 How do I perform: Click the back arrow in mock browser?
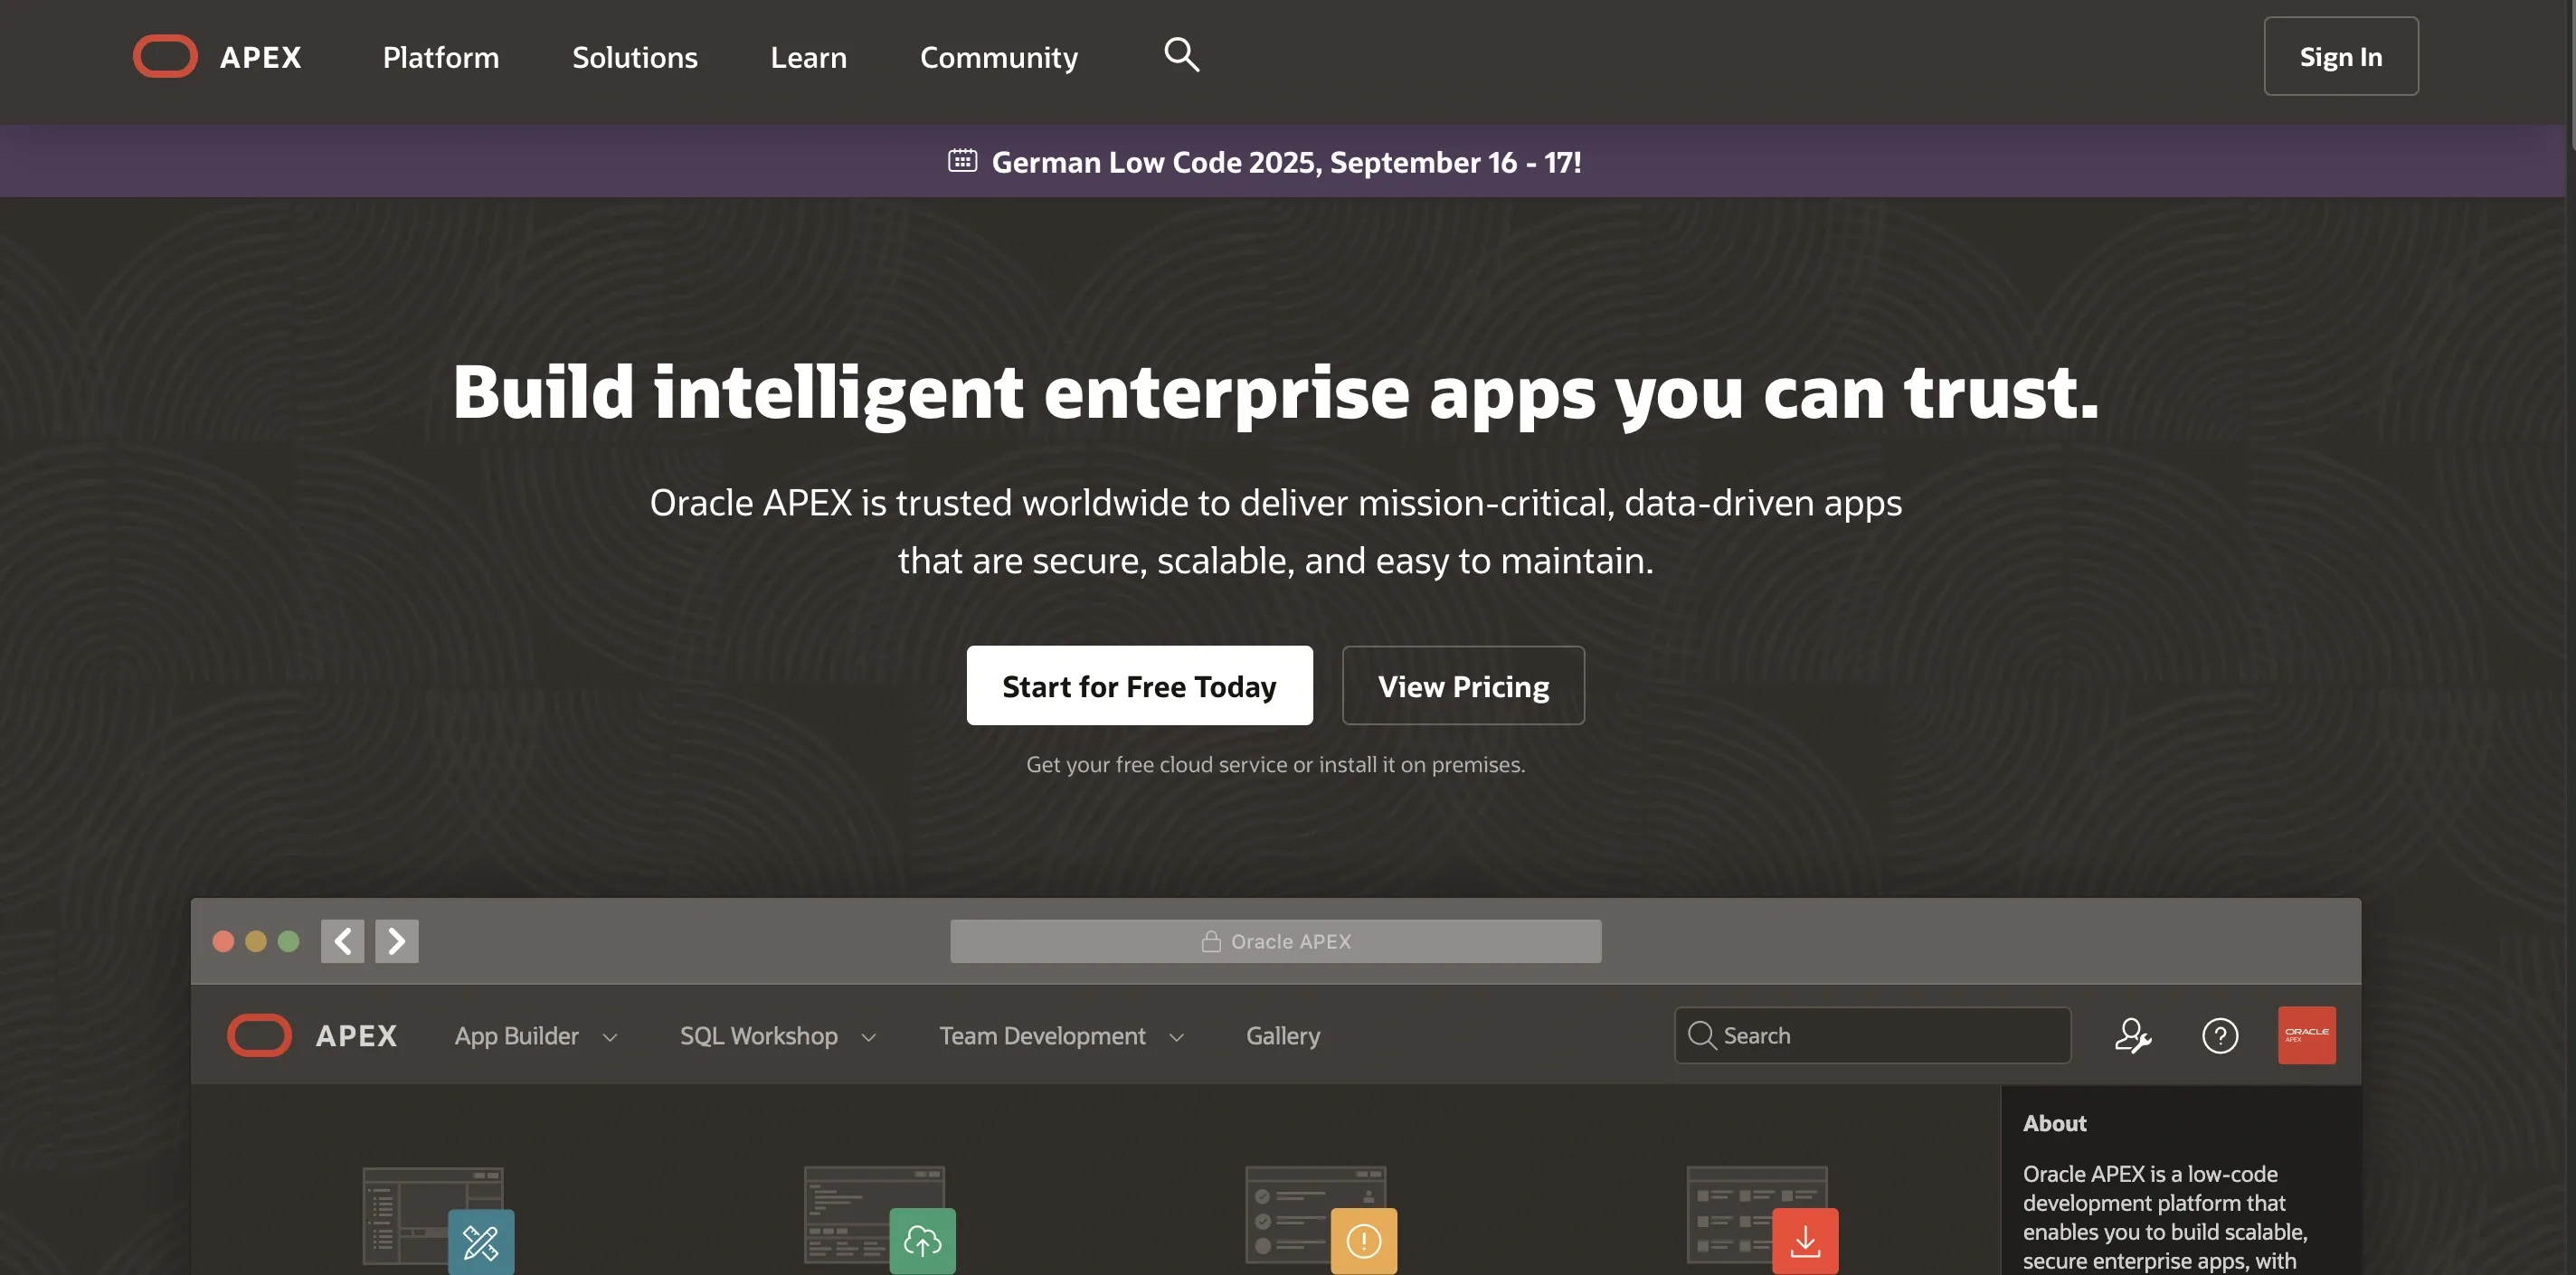[x=342, y=940]
